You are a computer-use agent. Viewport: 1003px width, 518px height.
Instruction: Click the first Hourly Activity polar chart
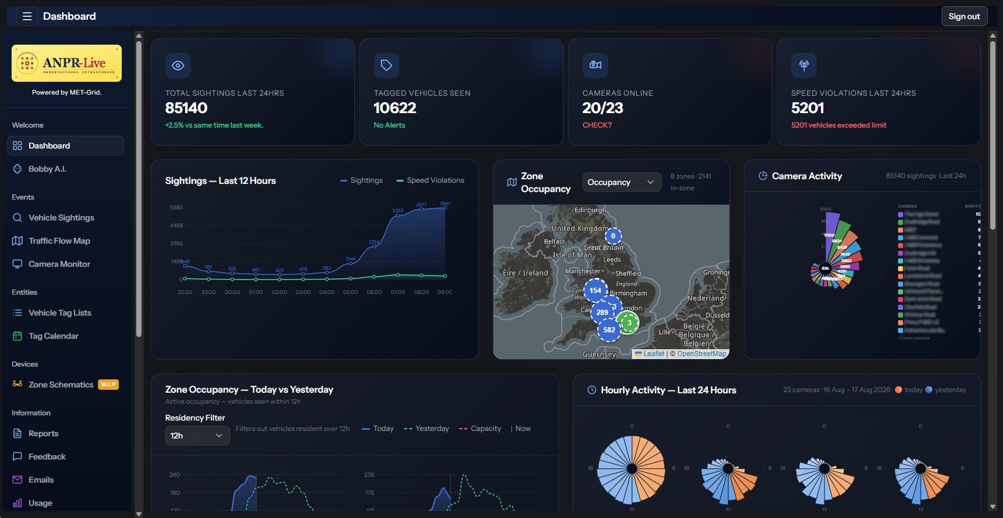point(632,469)
